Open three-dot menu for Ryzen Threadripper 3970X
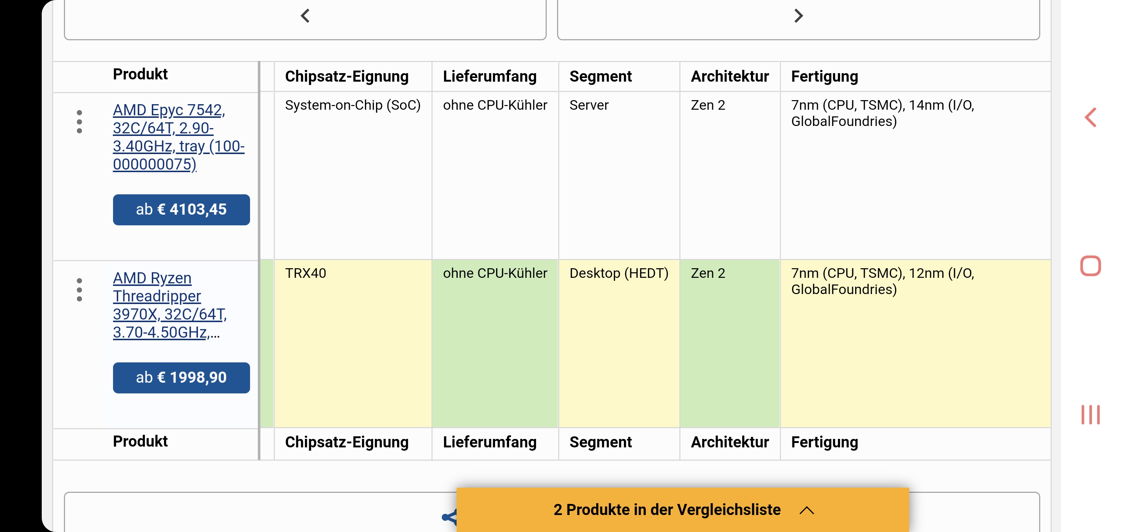This screenshot has height=532, width=1123. click(x=79, y=290)
